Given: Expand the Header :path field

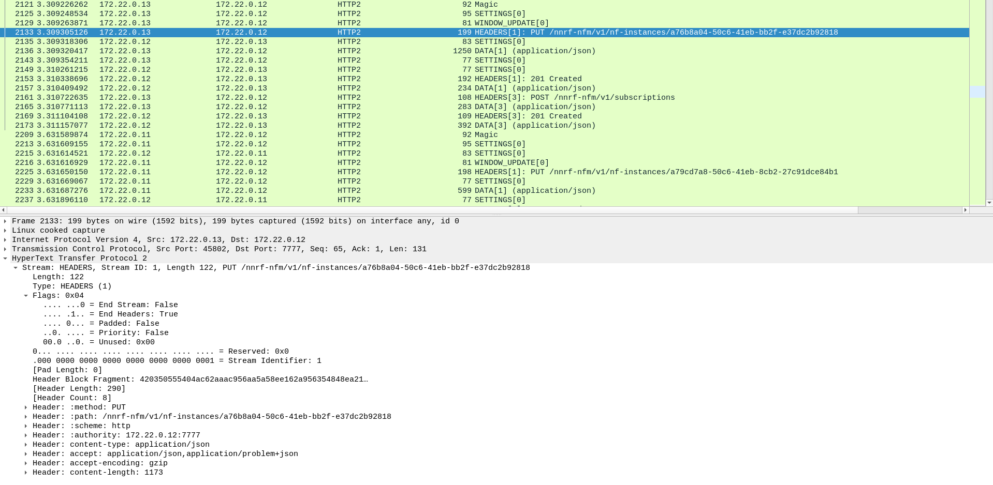Looking at the screenshot, I should (x=26, y=416).
